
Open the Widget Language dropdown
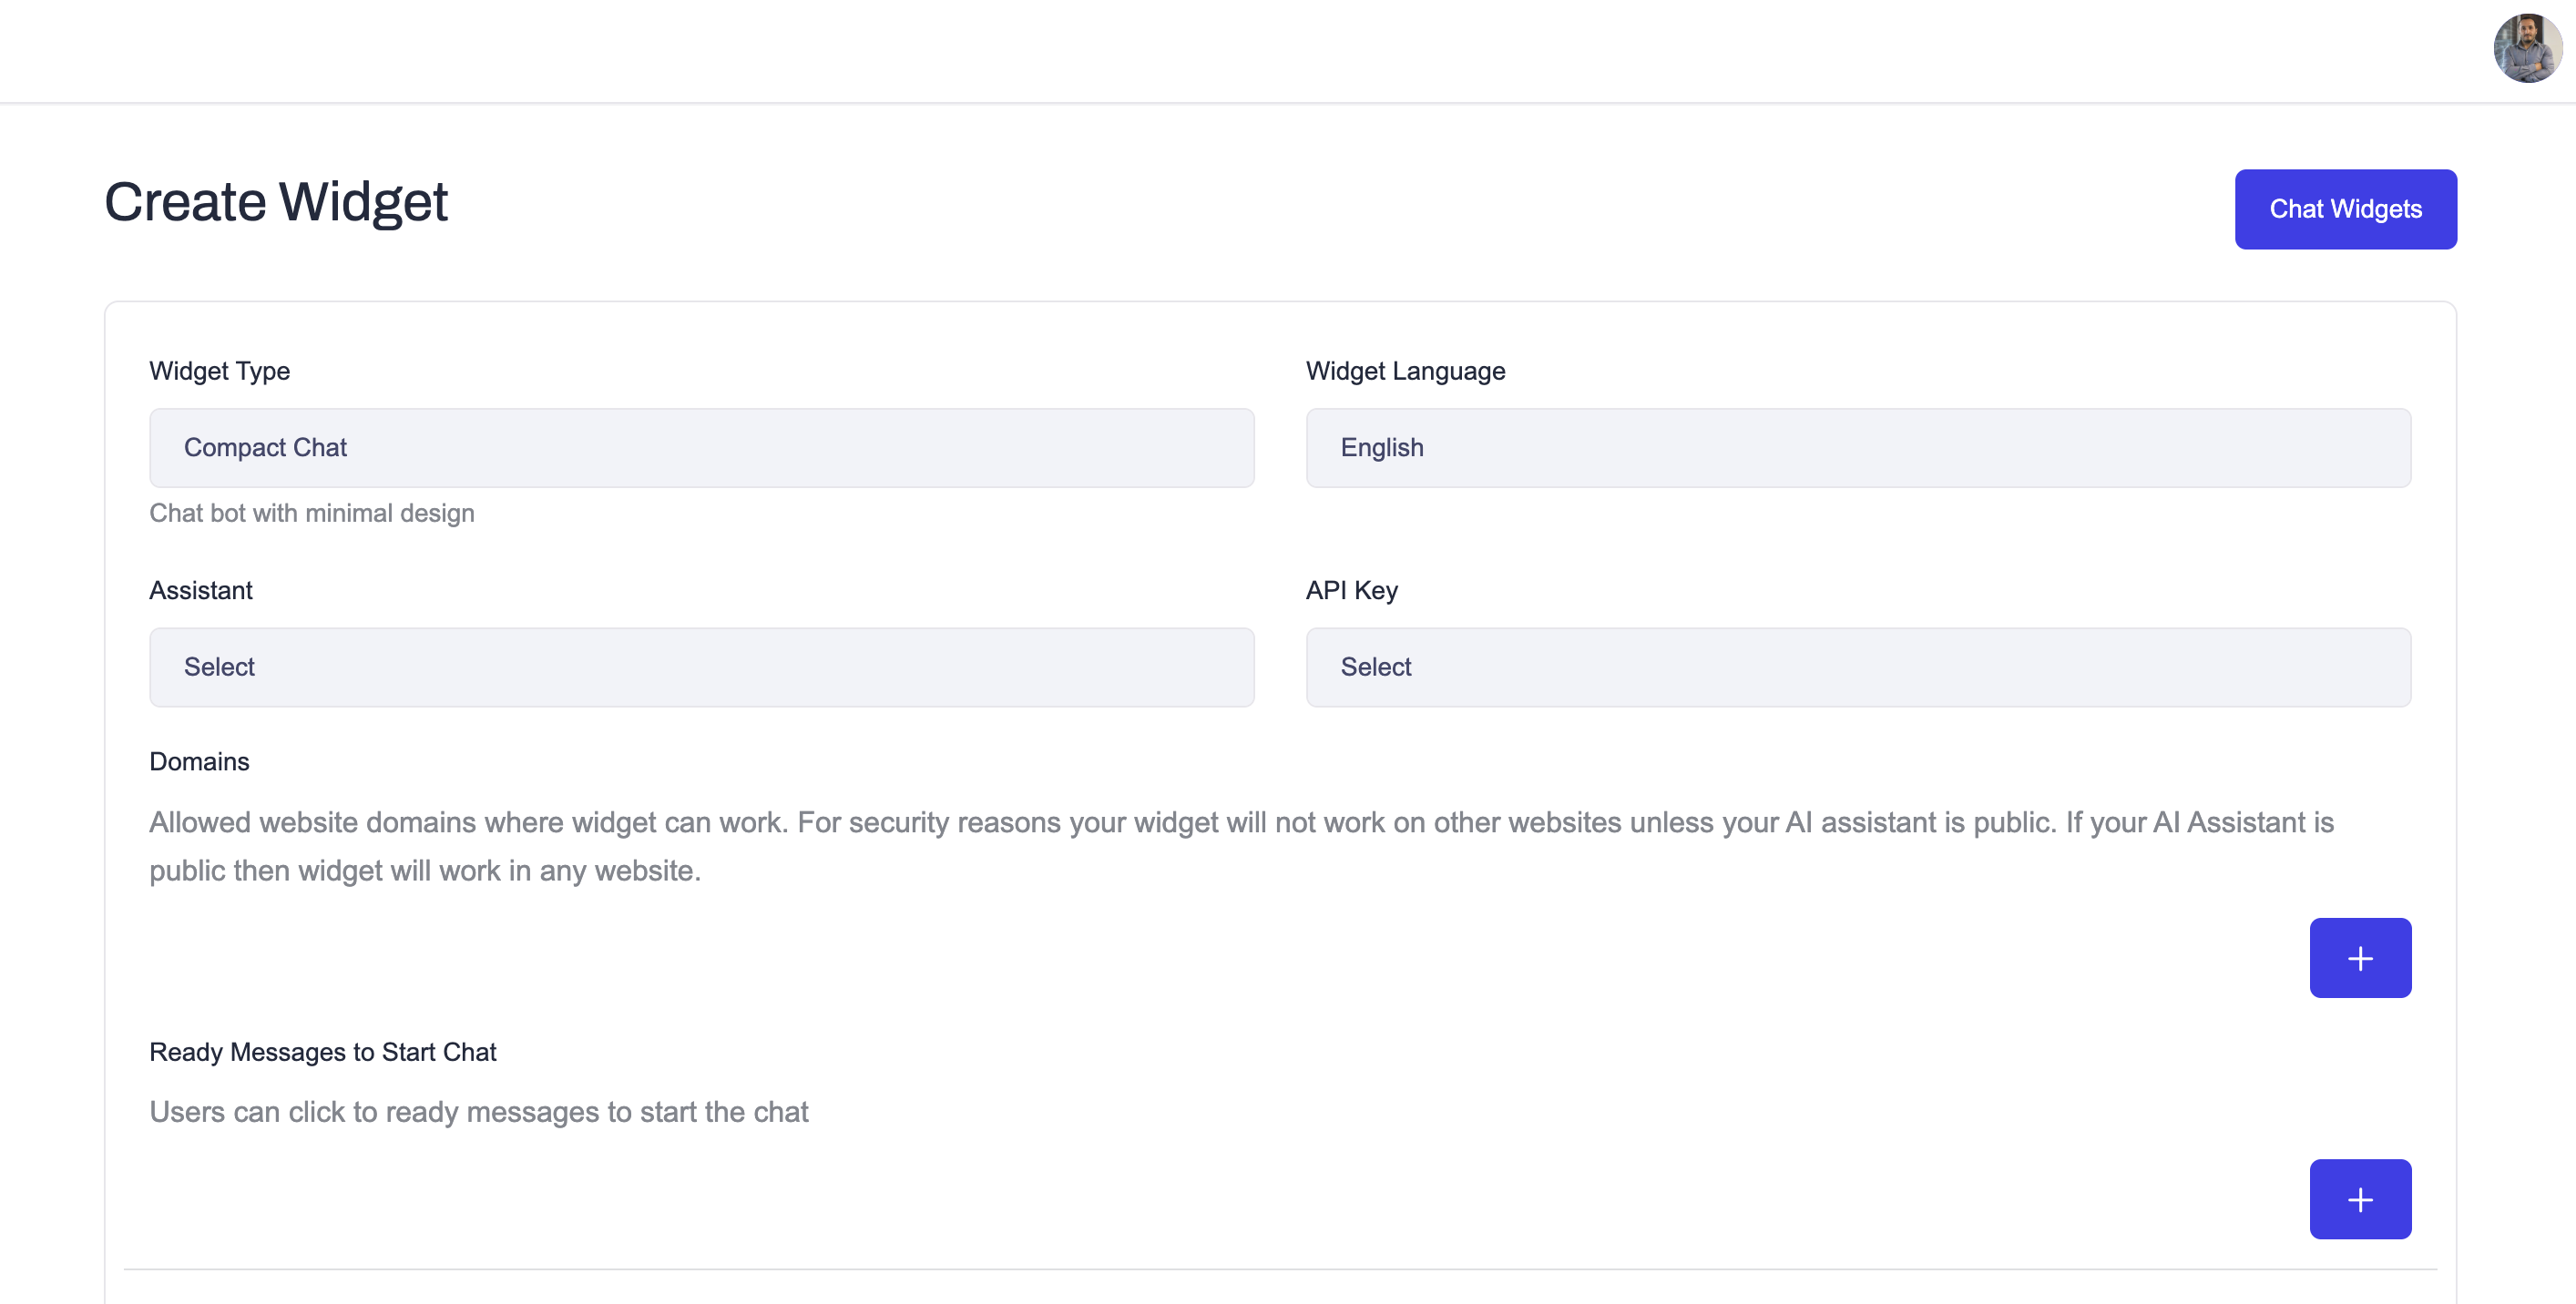tap(1858, 447)
